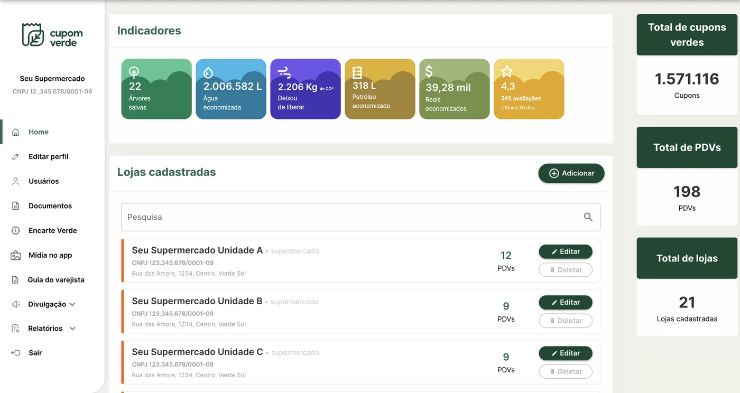Edit Seu Supermercado Unidade A
740x393 pixels.
click(x=566, y=251)
